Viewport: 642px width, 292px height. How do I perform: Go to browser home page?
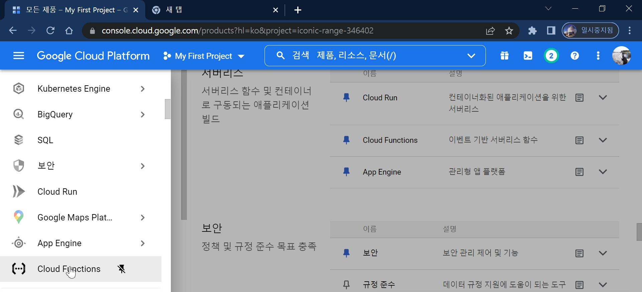click(69, 31)
